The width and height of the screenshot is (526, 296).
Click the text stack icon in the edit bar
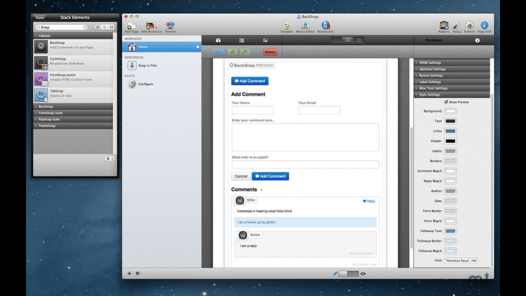[x=218, y=40]
